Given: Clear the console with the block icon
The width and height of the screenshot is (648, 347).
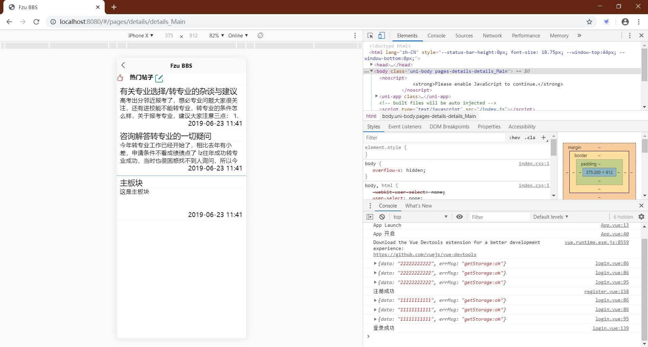Looking at the screenshot, I should click(382, 217).
